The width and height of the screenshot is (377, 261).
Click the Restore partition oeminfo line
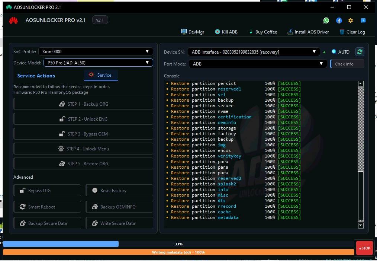233,122
